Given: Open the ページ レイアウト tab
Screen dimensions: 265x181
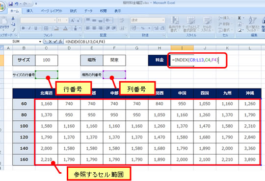Looking at the screenshot, I should click(52, 11).
